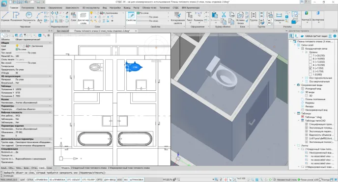Check the level 7 (+20.250) checkbox
The image size is (338, 182).
(310, 55)
